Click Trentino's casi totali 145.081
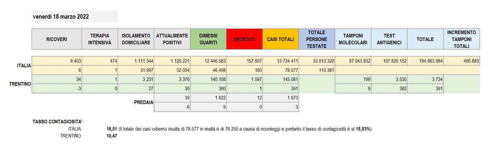Viewport: 490px width, 147px height. click(281, 79)
